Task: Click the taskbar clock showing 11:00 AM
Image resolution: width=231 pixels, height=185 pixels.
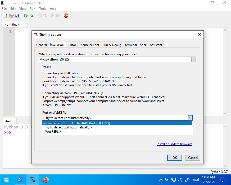Action: 208,180
